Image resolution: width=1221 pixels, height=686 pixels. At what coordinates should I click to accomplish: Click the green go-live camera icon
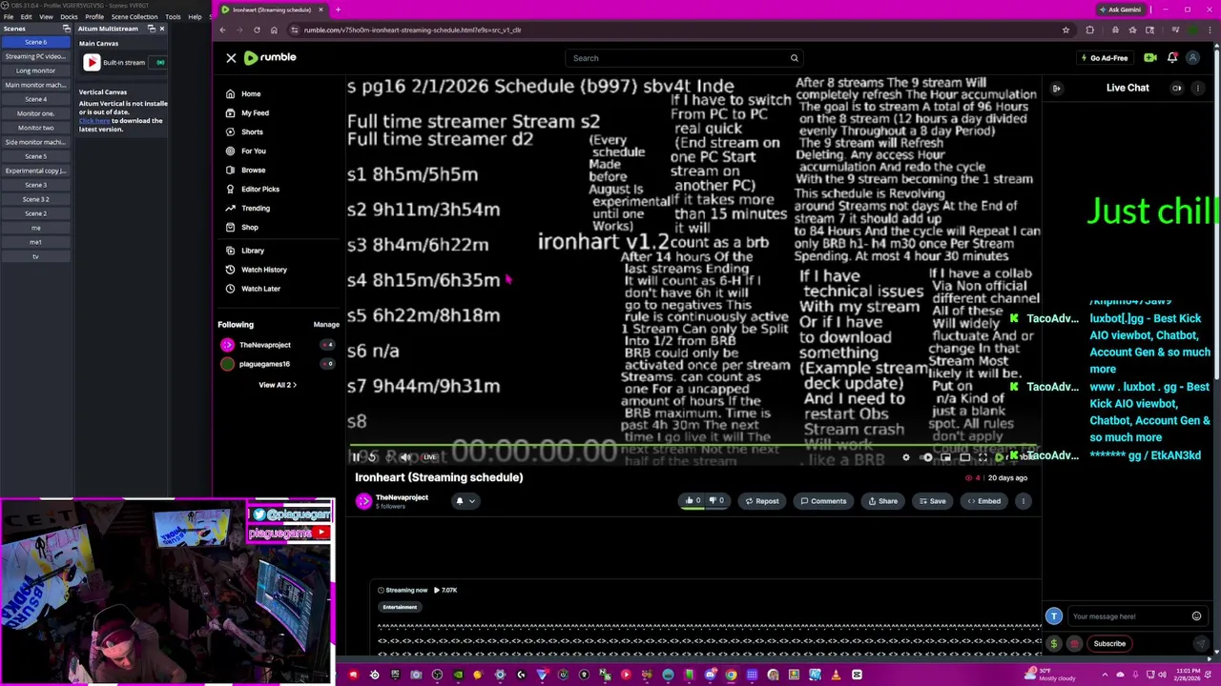1150,58
